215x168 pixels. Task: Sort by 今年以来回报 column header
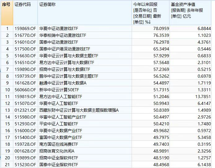click(x=151, y=13)
